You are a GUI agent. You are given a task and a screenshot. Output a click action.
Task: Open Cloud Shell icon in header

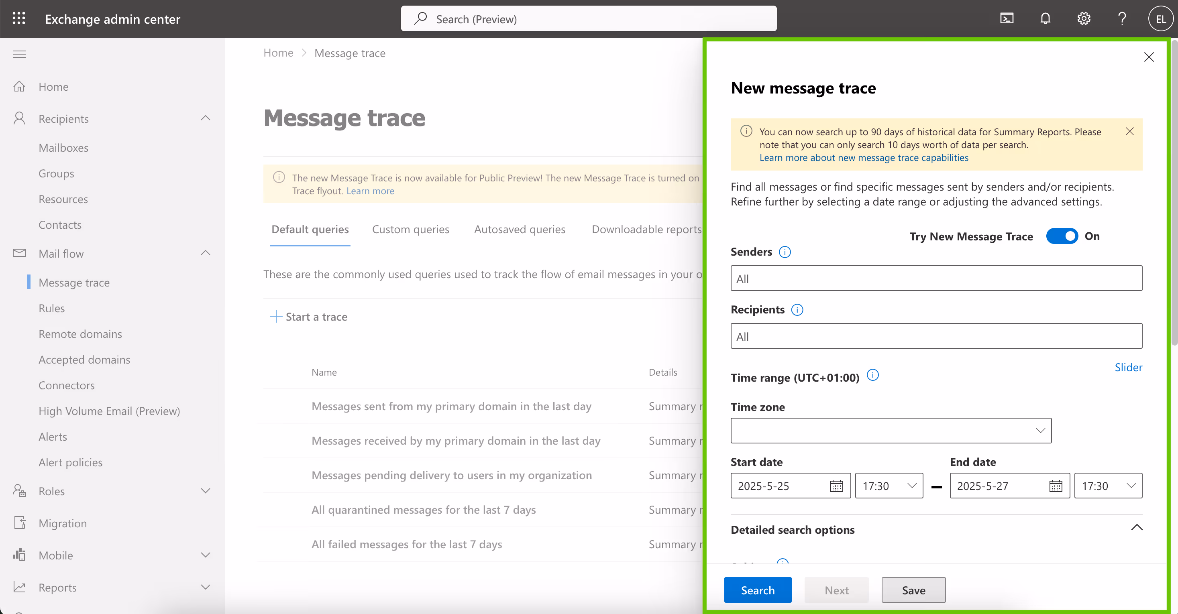point(1007,19)
